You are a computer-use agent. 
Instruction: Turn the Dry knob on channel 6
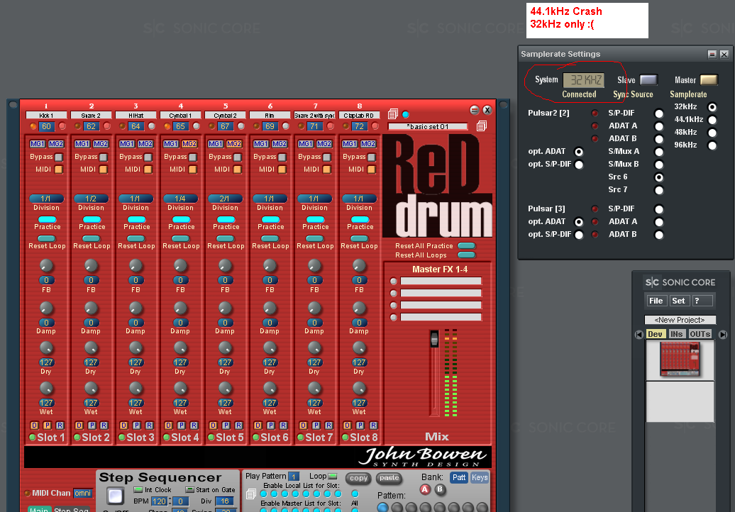pos(270,348)
